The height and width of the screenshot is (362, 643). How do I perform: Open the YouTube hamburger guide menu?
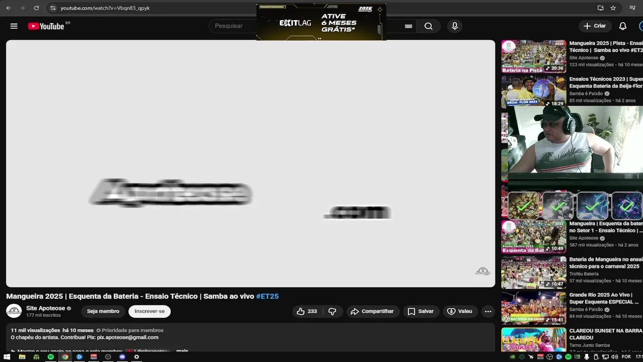[x=14, y=26]
